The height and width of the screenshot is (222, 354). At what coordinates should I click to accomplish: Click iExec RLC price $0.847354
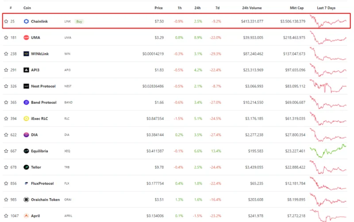pos(155,119)
